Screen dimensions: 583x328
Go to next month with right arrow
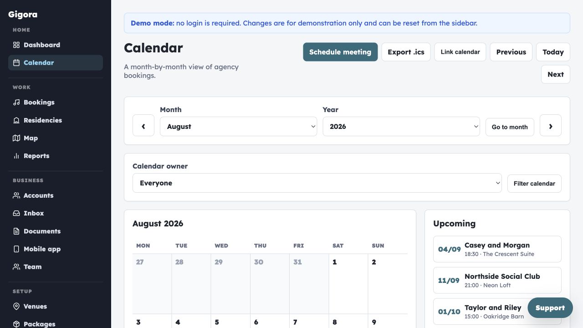click(551, 125)
